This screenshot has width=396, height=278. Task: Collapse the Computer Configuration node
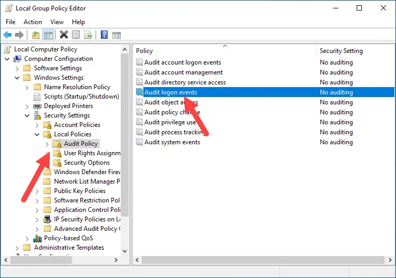pos(7,59)
